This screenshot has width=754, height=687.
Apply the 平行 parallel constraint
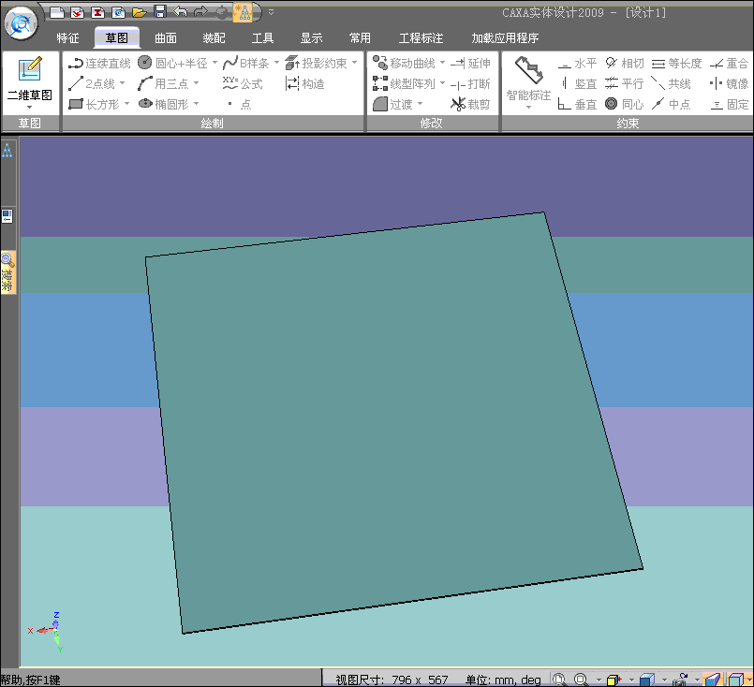pos(624,84)
